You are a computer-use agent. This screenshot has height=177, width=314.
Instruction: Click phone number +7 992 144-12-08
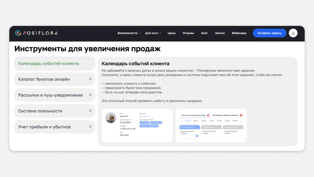(128, 129)
